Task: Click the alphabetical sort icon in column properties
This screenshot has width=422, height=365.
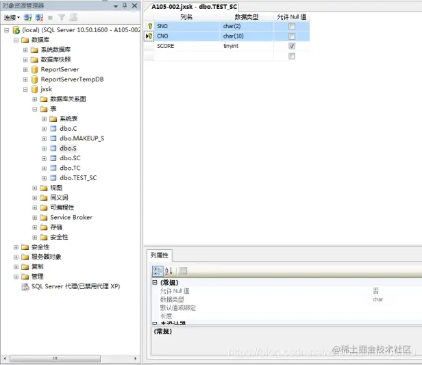Action: pyautogui.click(x=169, y=271)
